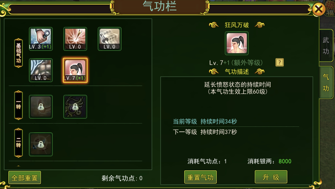Screen dimensions: 335x189
Task: Click the 一转 category label
Action: click(18, 105)
